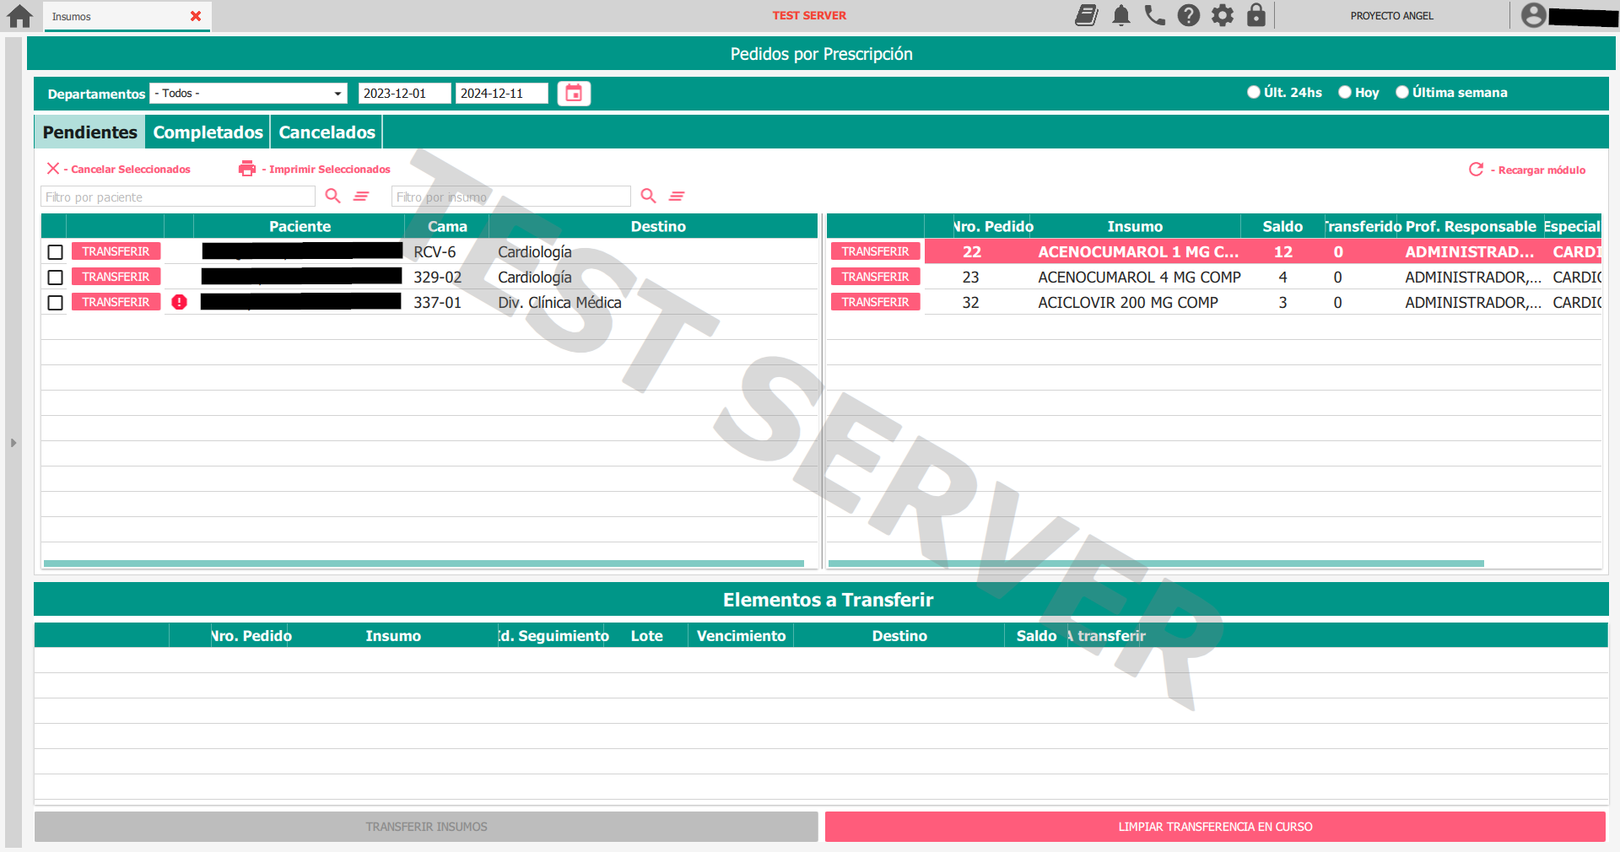Open the calendar date picker icon
This screenshot has width=1620, height=852.
click(x=574, y=93)
